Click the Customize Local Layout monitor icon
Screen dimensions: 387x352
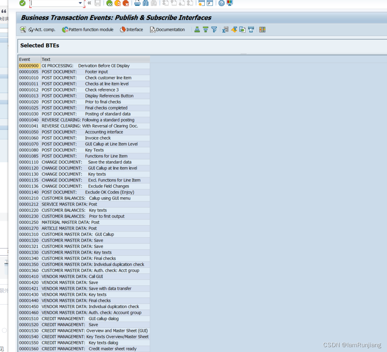click(x=230, y=3)
